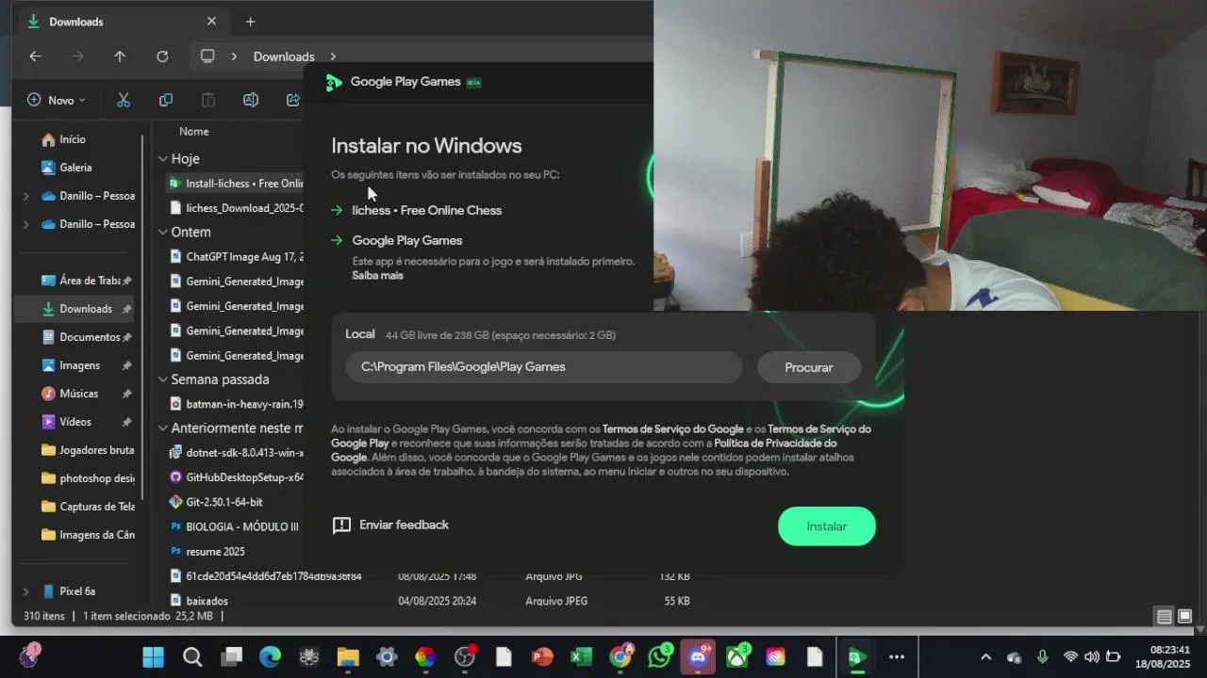Go back with the Explorer back arrow

pos(35,56)
